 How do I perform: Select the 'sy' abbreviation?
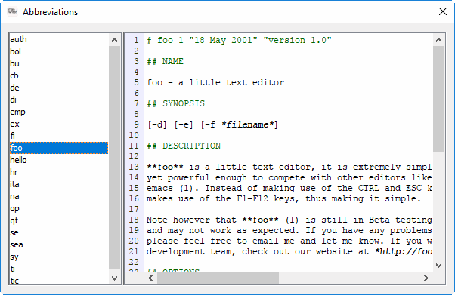59,257
